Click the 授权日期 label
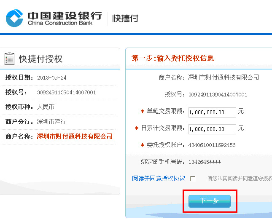272x219 pixels. (x=19, y=77)
